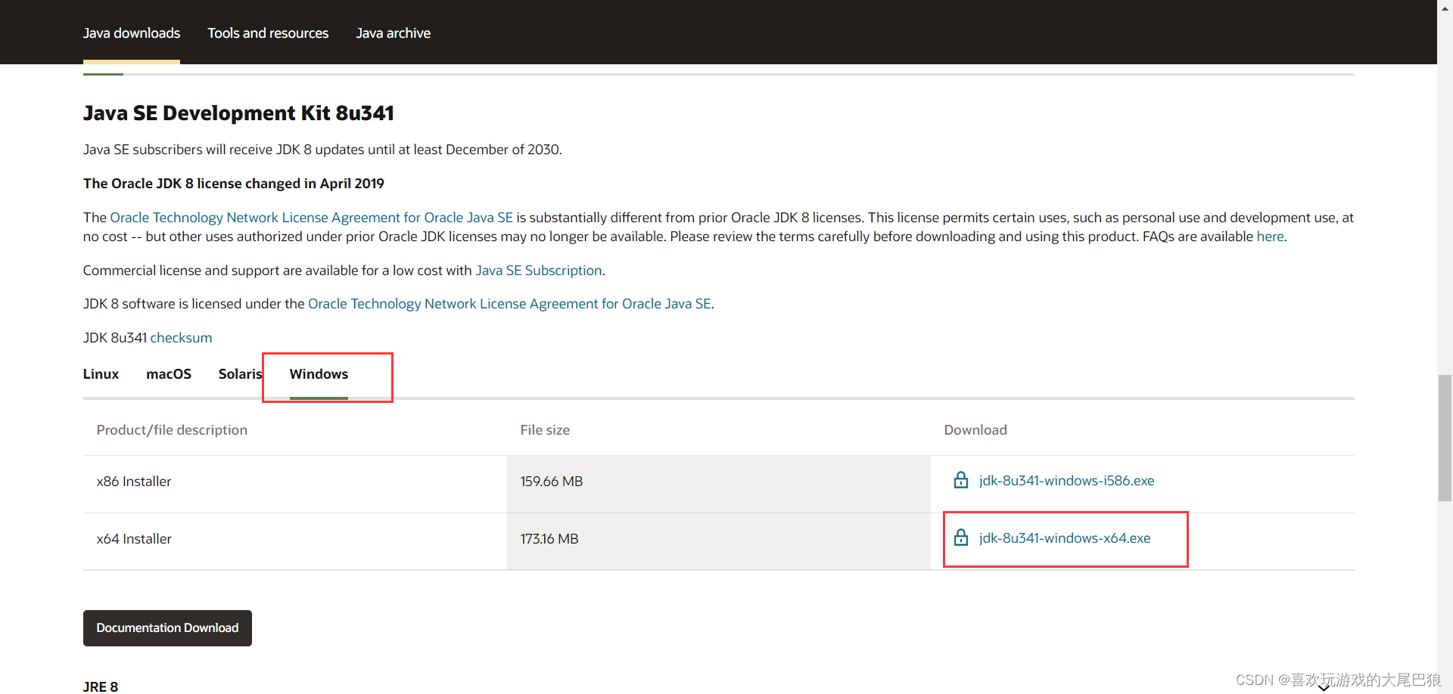Open JDK 8u341 checksum link
The image size is (1453, 694).
181,338
